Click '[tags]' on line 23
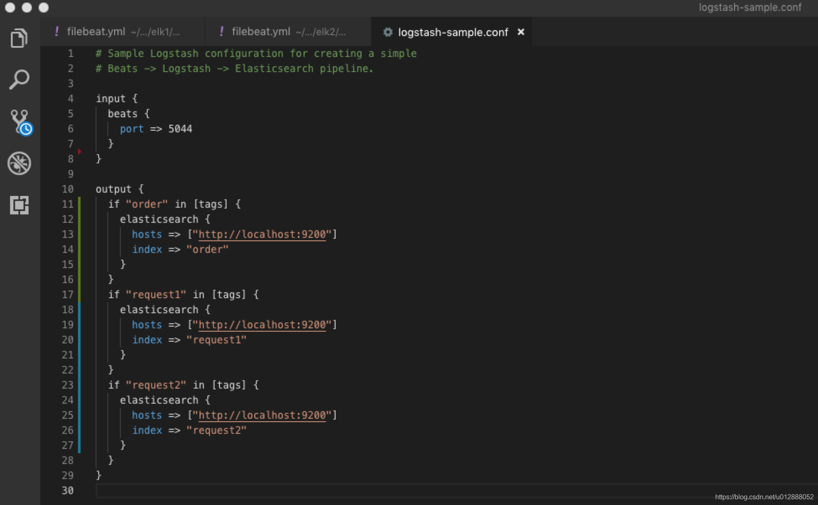Screen dimensions: 818x505 (x=229, y=385)
